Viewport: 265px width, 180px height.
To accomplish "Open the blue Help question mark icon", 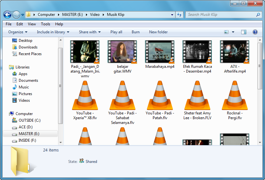I will click(x=255, y=32).
